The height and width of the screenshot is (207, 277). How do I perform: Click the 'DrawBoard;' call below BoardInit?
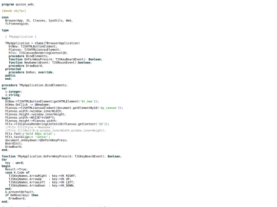pos(14,147)
